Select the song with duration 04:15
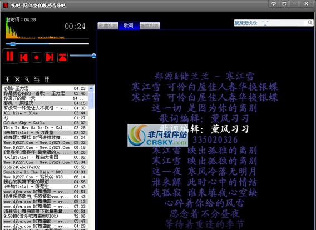The height and width of the screenshot is (230, 316). [45, 103]
